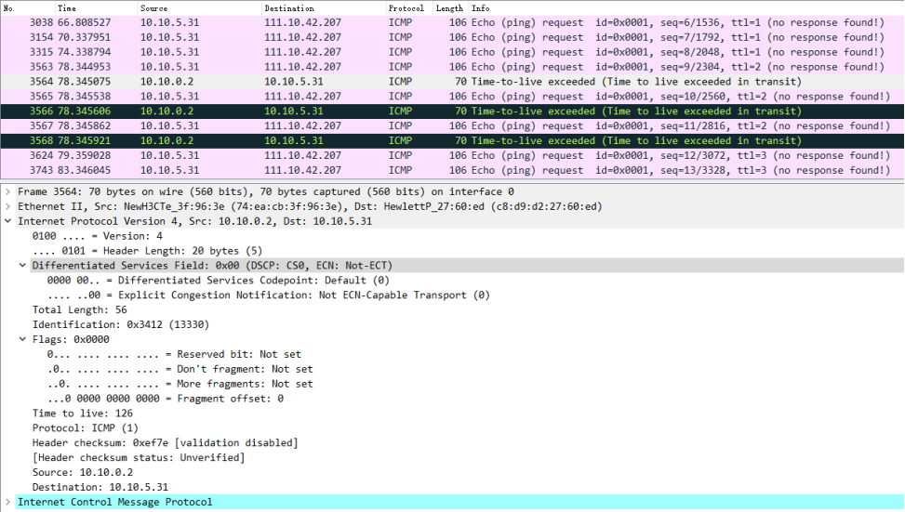Select the Don't fragment: Not set line
Viewport: 905px width, 512px height.
(180, 369)
